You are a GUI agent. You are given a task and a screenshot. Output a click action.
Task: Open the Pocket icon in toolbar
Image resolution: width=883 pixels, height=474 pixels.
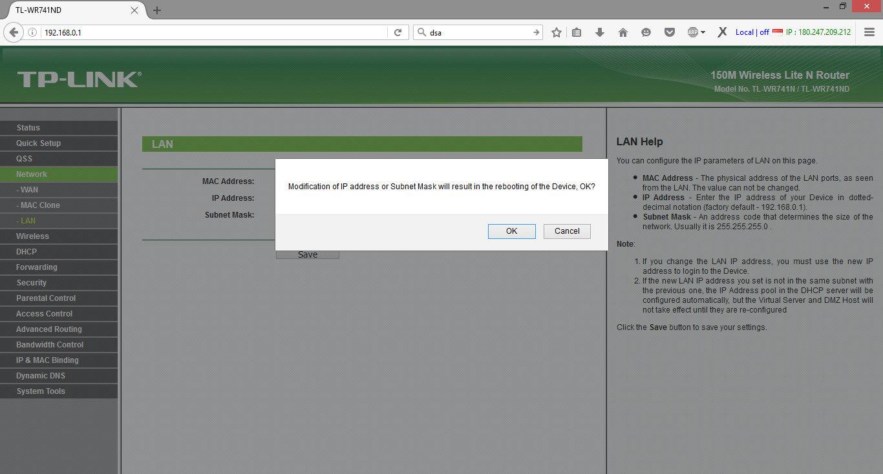point(670,32)
